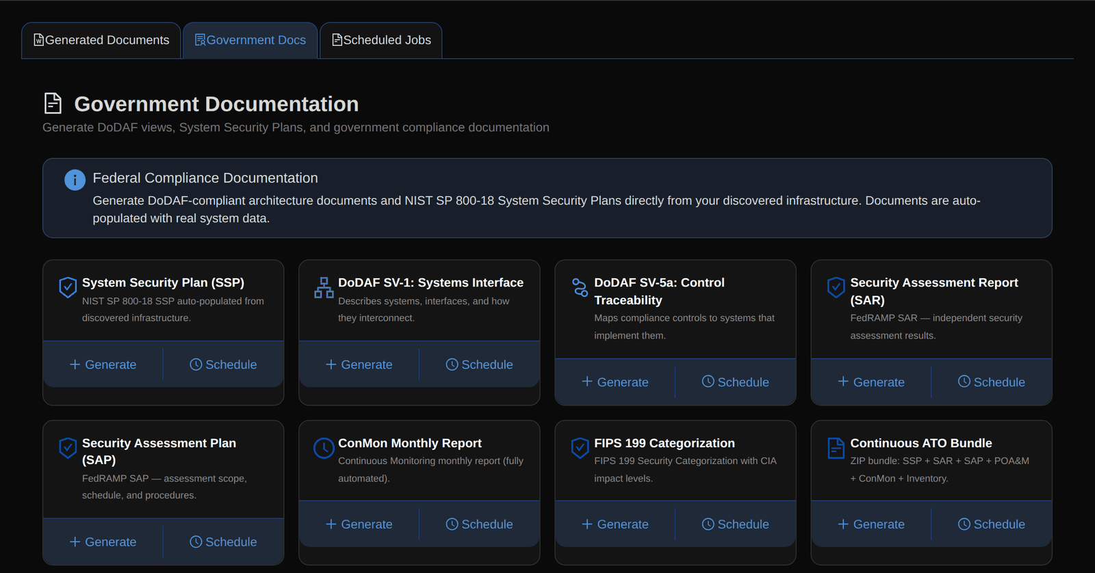Schedule the DoDAF SV-1 Systems Interface document
Viewport: 1095px width, 573px height.
tap(479, 364)
